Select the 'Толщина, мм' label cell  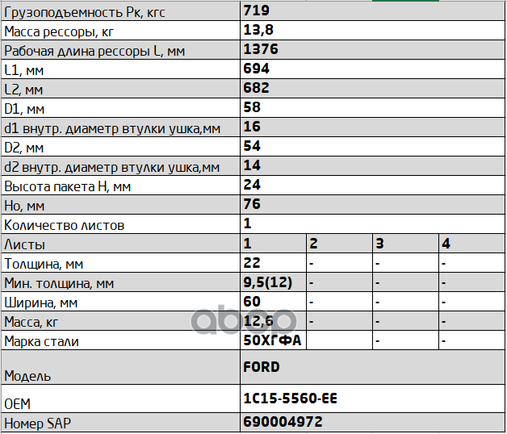click(120, 264)
